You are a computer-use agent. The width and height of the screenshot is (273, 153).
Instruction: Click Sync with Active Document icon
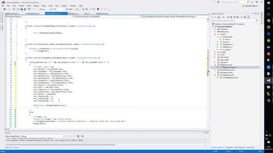pos(228,17)
